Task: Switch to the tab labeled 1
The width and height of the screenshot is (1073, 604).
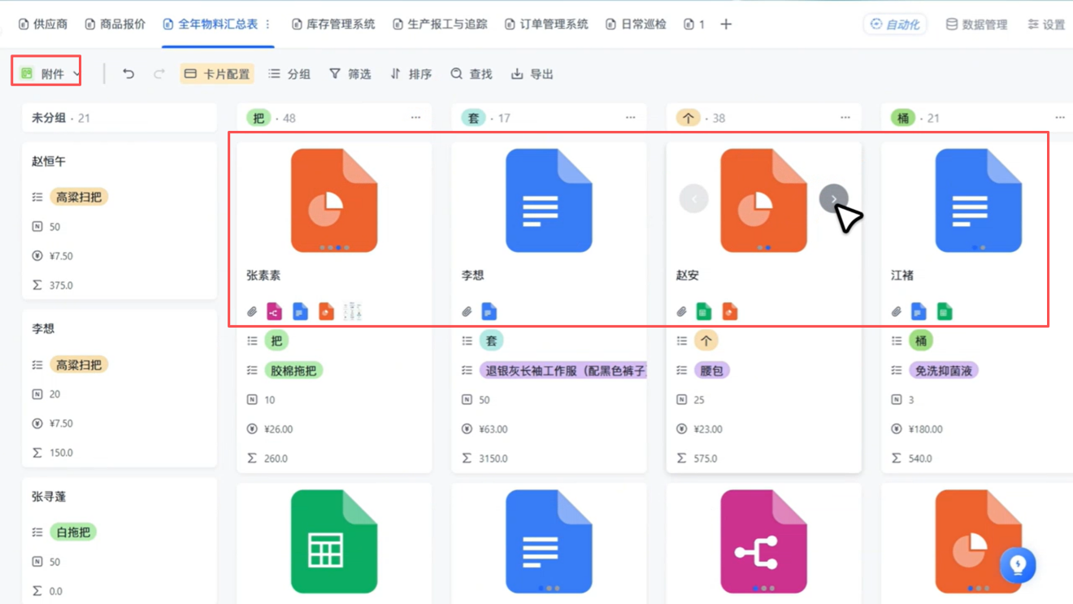Action: click(x=695, y=24)
